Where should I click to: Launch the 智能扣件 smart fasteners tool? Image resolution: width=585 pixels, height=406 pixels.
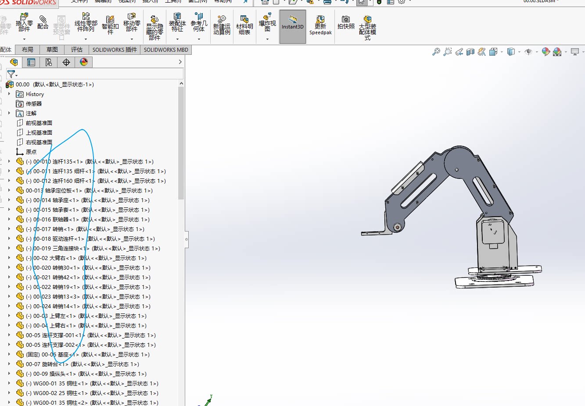coord(110,25)
